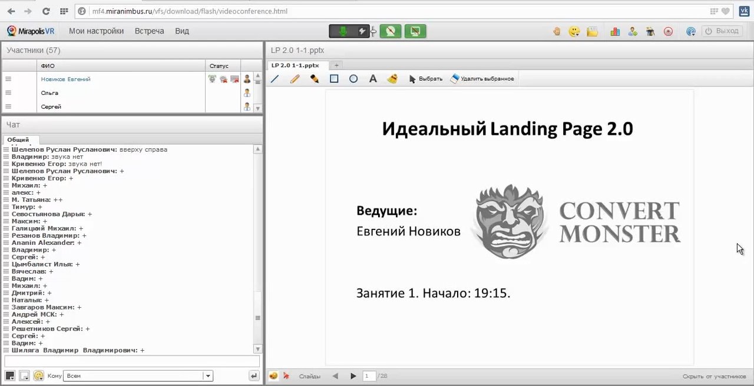Toggle the webcam broadcast button

tap(390, 31)
